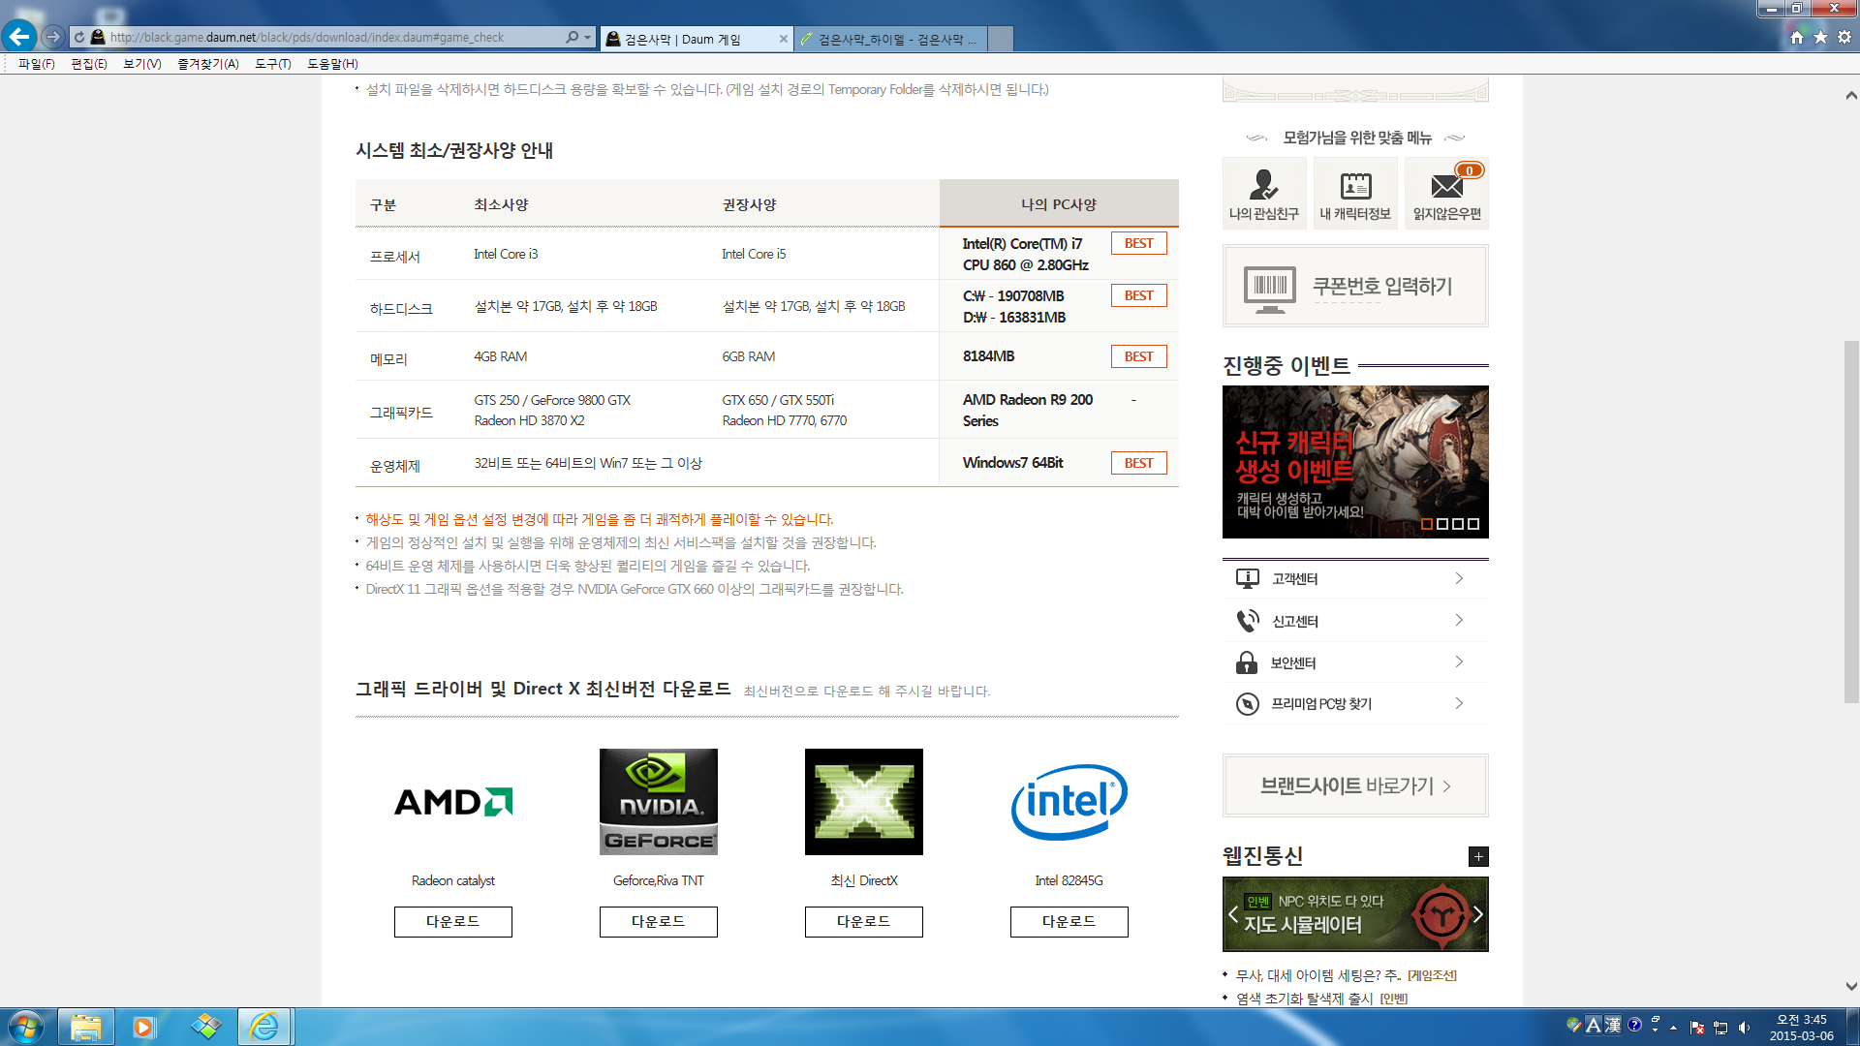Select the first event banner pagination dot

(x=1425, y=524)
